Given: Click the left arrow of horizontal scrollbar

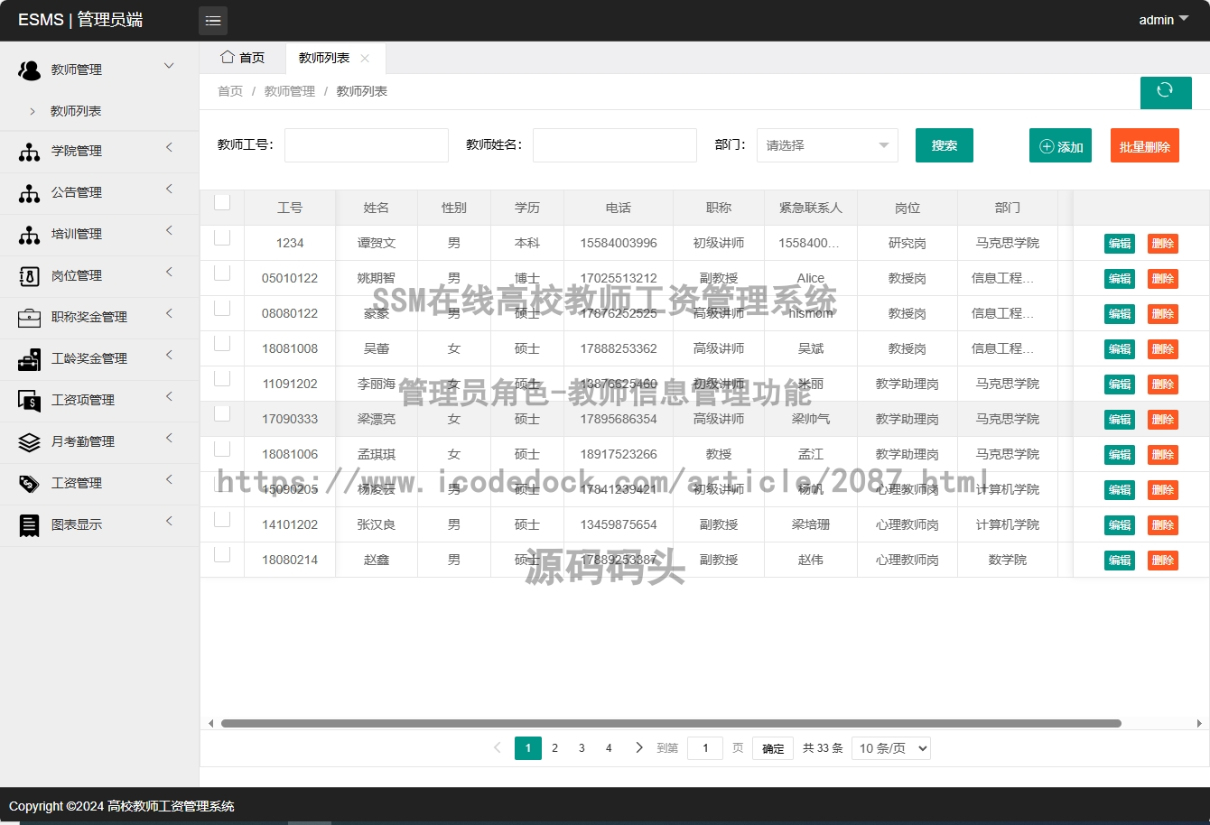Looking at the screenshot, I should pyautogui.click(x=210, y=723).
